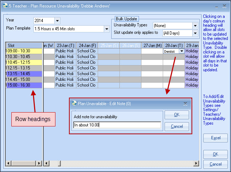
Task: Click OK in the Edit Note dialog
Action: coord(177,115)
